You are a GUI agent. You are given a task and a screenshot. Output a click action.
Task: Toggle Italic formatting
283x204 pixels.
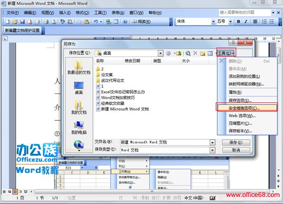[246, 22]
